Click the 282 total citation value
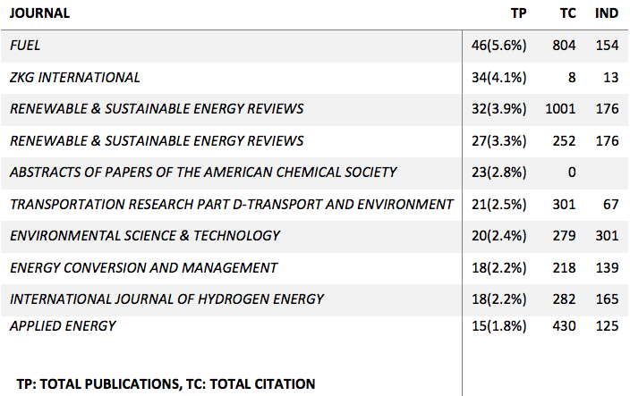Screen dimensions: 630x396 pyautogui.click(x=564, y=299)
